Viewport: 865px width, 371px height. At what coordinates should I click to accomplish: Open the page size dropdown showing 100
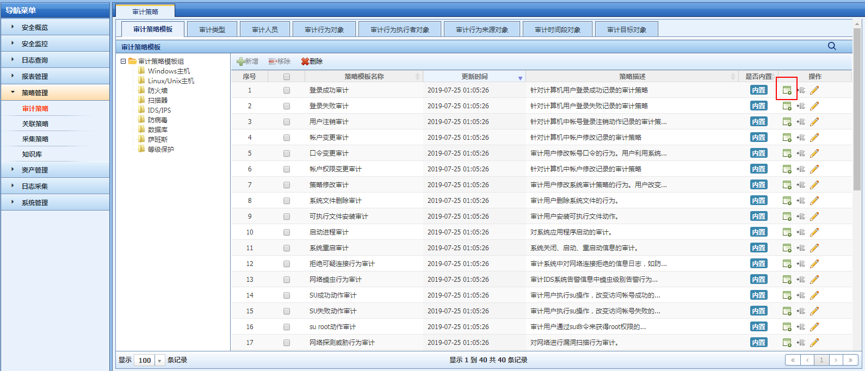[159, 361]
